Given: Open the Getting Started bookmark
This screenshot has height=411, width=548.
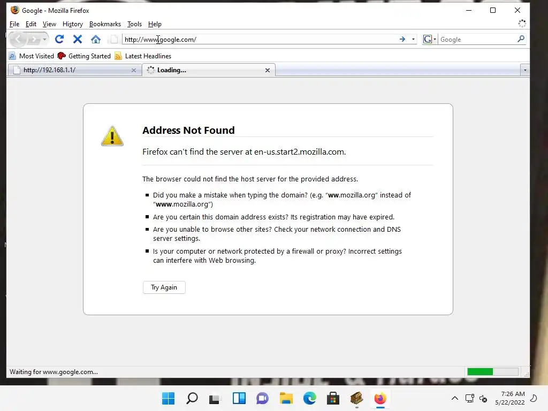Looking at the screenshot, I should [x=84, y=56].
